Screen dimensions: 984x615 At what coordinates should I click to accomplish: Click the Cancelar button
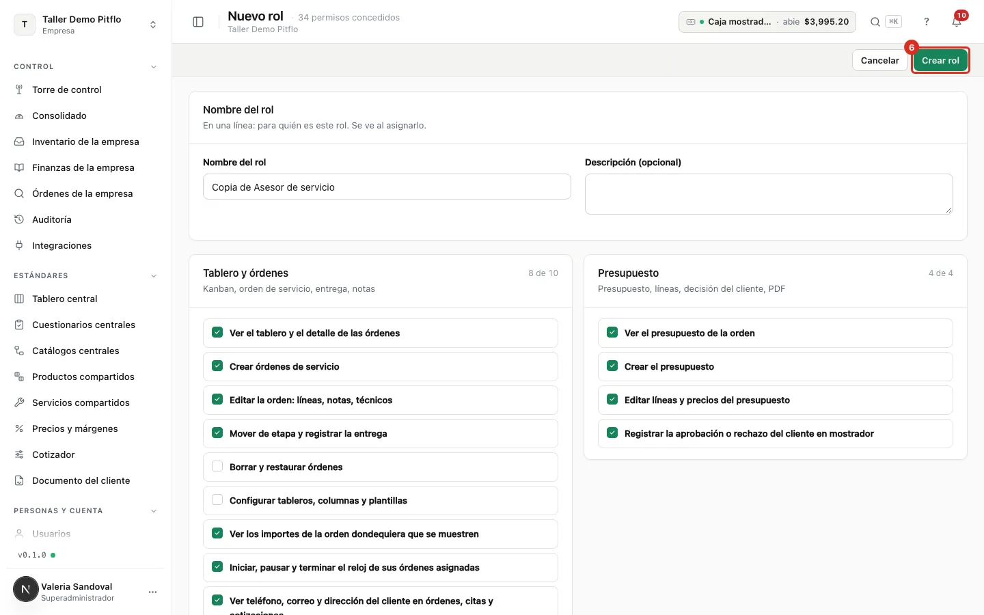click(x=879, y=60)
